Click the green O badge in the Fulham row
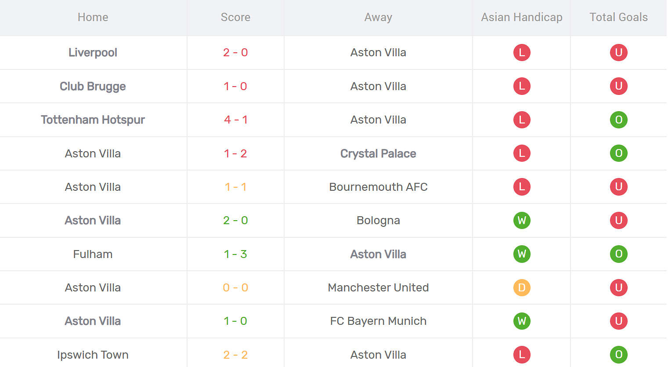Viewport: 668px width, 367px height. pos(618,254)
